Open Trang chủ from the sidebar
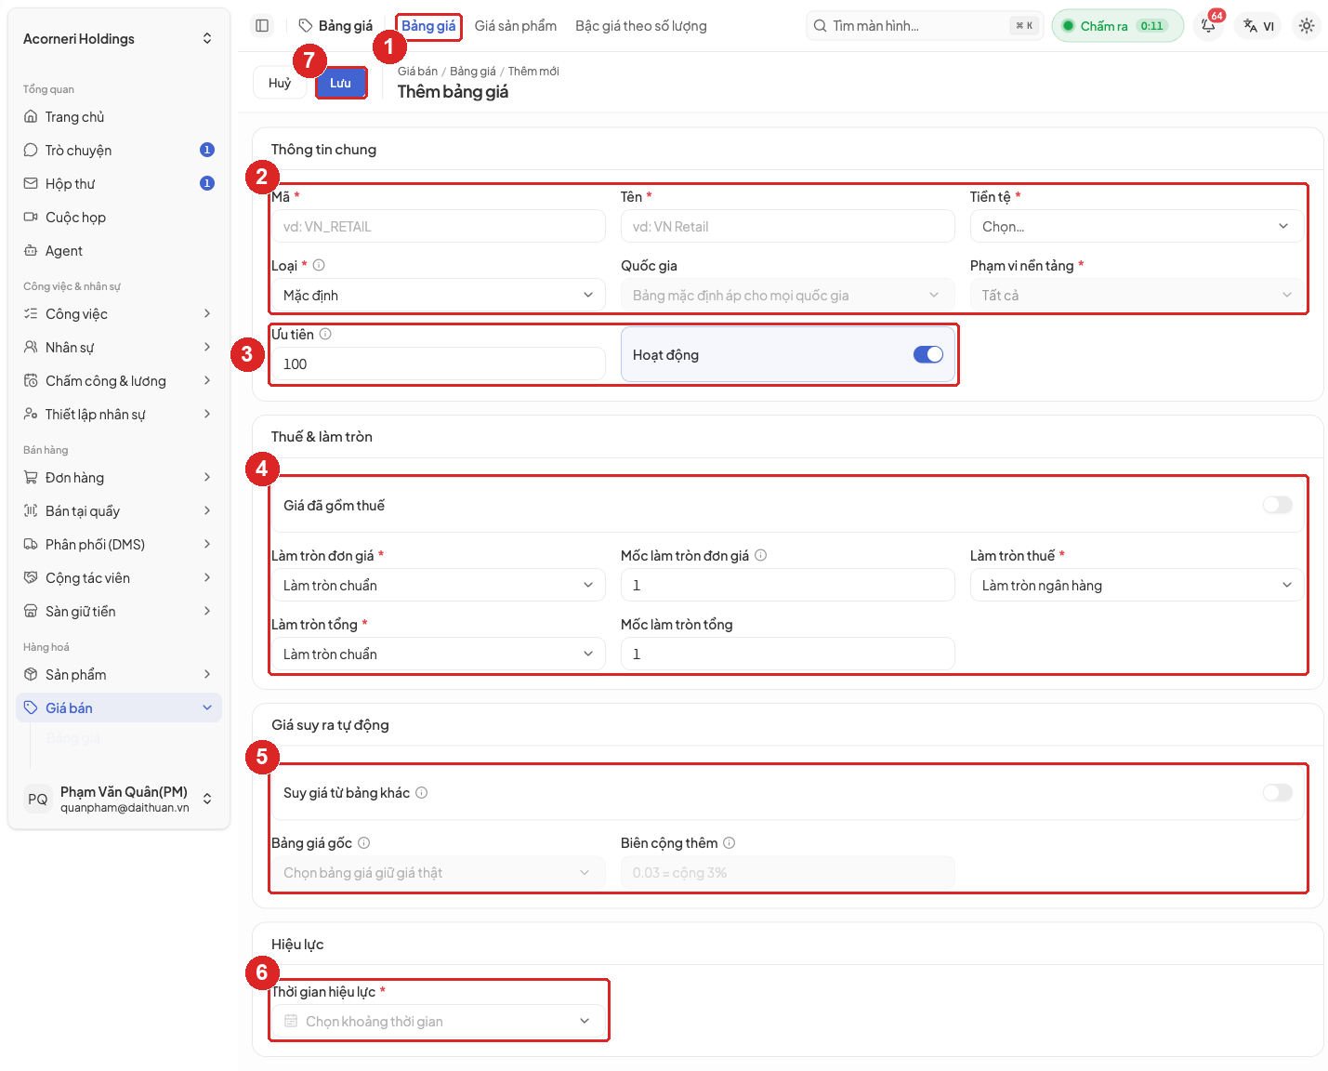 point(119,117)
